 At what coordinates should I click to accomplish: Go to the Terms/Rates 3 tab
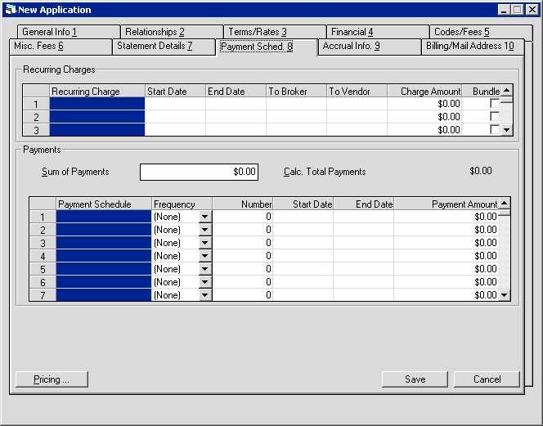point(275,32)
